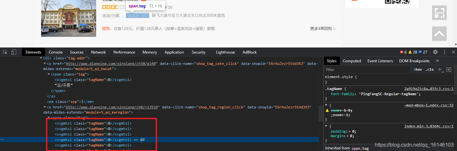This screenshot has height=151, width=457.
Task: Click the blue messages count indicator
Action: pos(423,52)
